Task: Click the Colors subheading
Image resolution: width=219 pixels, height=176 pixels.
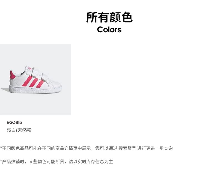Action: [x=109, y=30]
